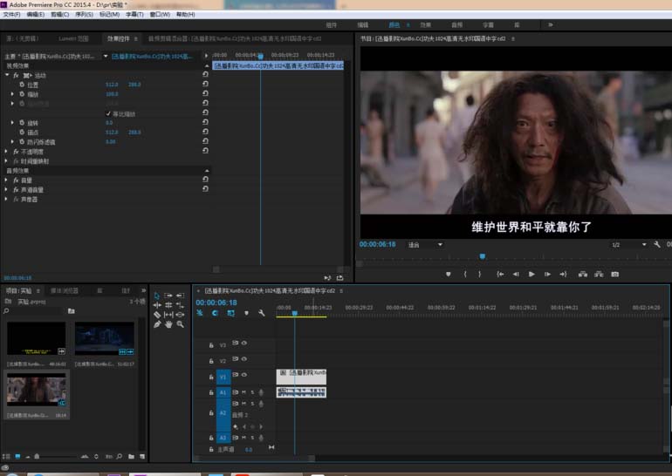Reset the 位置 (Position) parameter

pyautogui.click(x=204, y=85)
